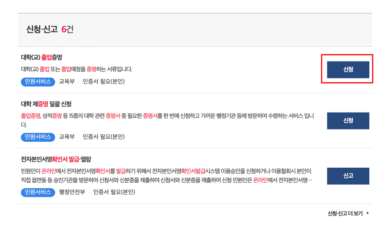
Task: Click the 신청·신고 6건 section heading
Action: [x=50, y=30]
